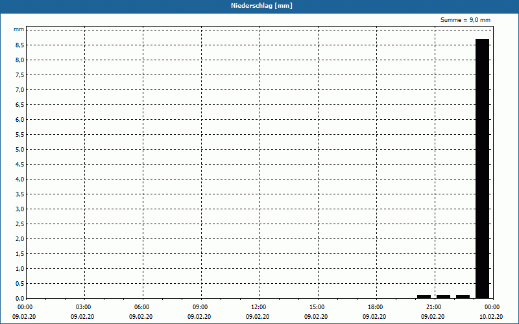Click the Niederschlag [mm] chart title
The height and width of the screenshot is (324, 519).
point(261,6)
